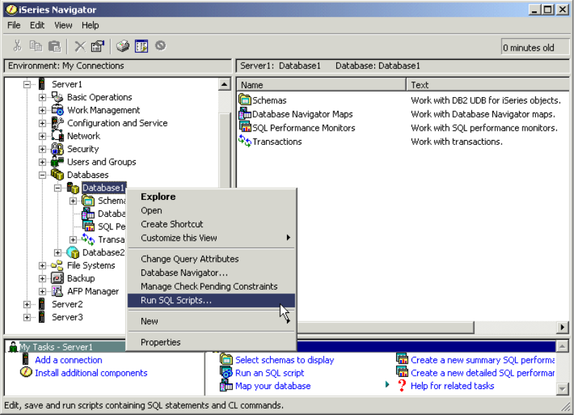Image resolution: width=574 pixels, height=415 pixels.
Task: Click the Text column header
Action: [x=488, y=85]
